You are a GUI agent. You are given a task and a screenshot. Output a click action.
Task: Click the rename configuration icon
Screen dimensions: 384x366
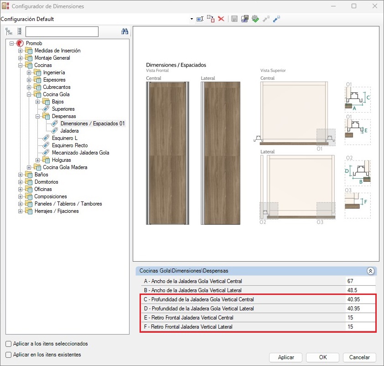pos(200,19)
